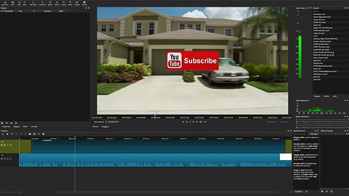
Task: Remove playlist item with the minus icon
Action: pyautogui.click(x=7, y=123)
